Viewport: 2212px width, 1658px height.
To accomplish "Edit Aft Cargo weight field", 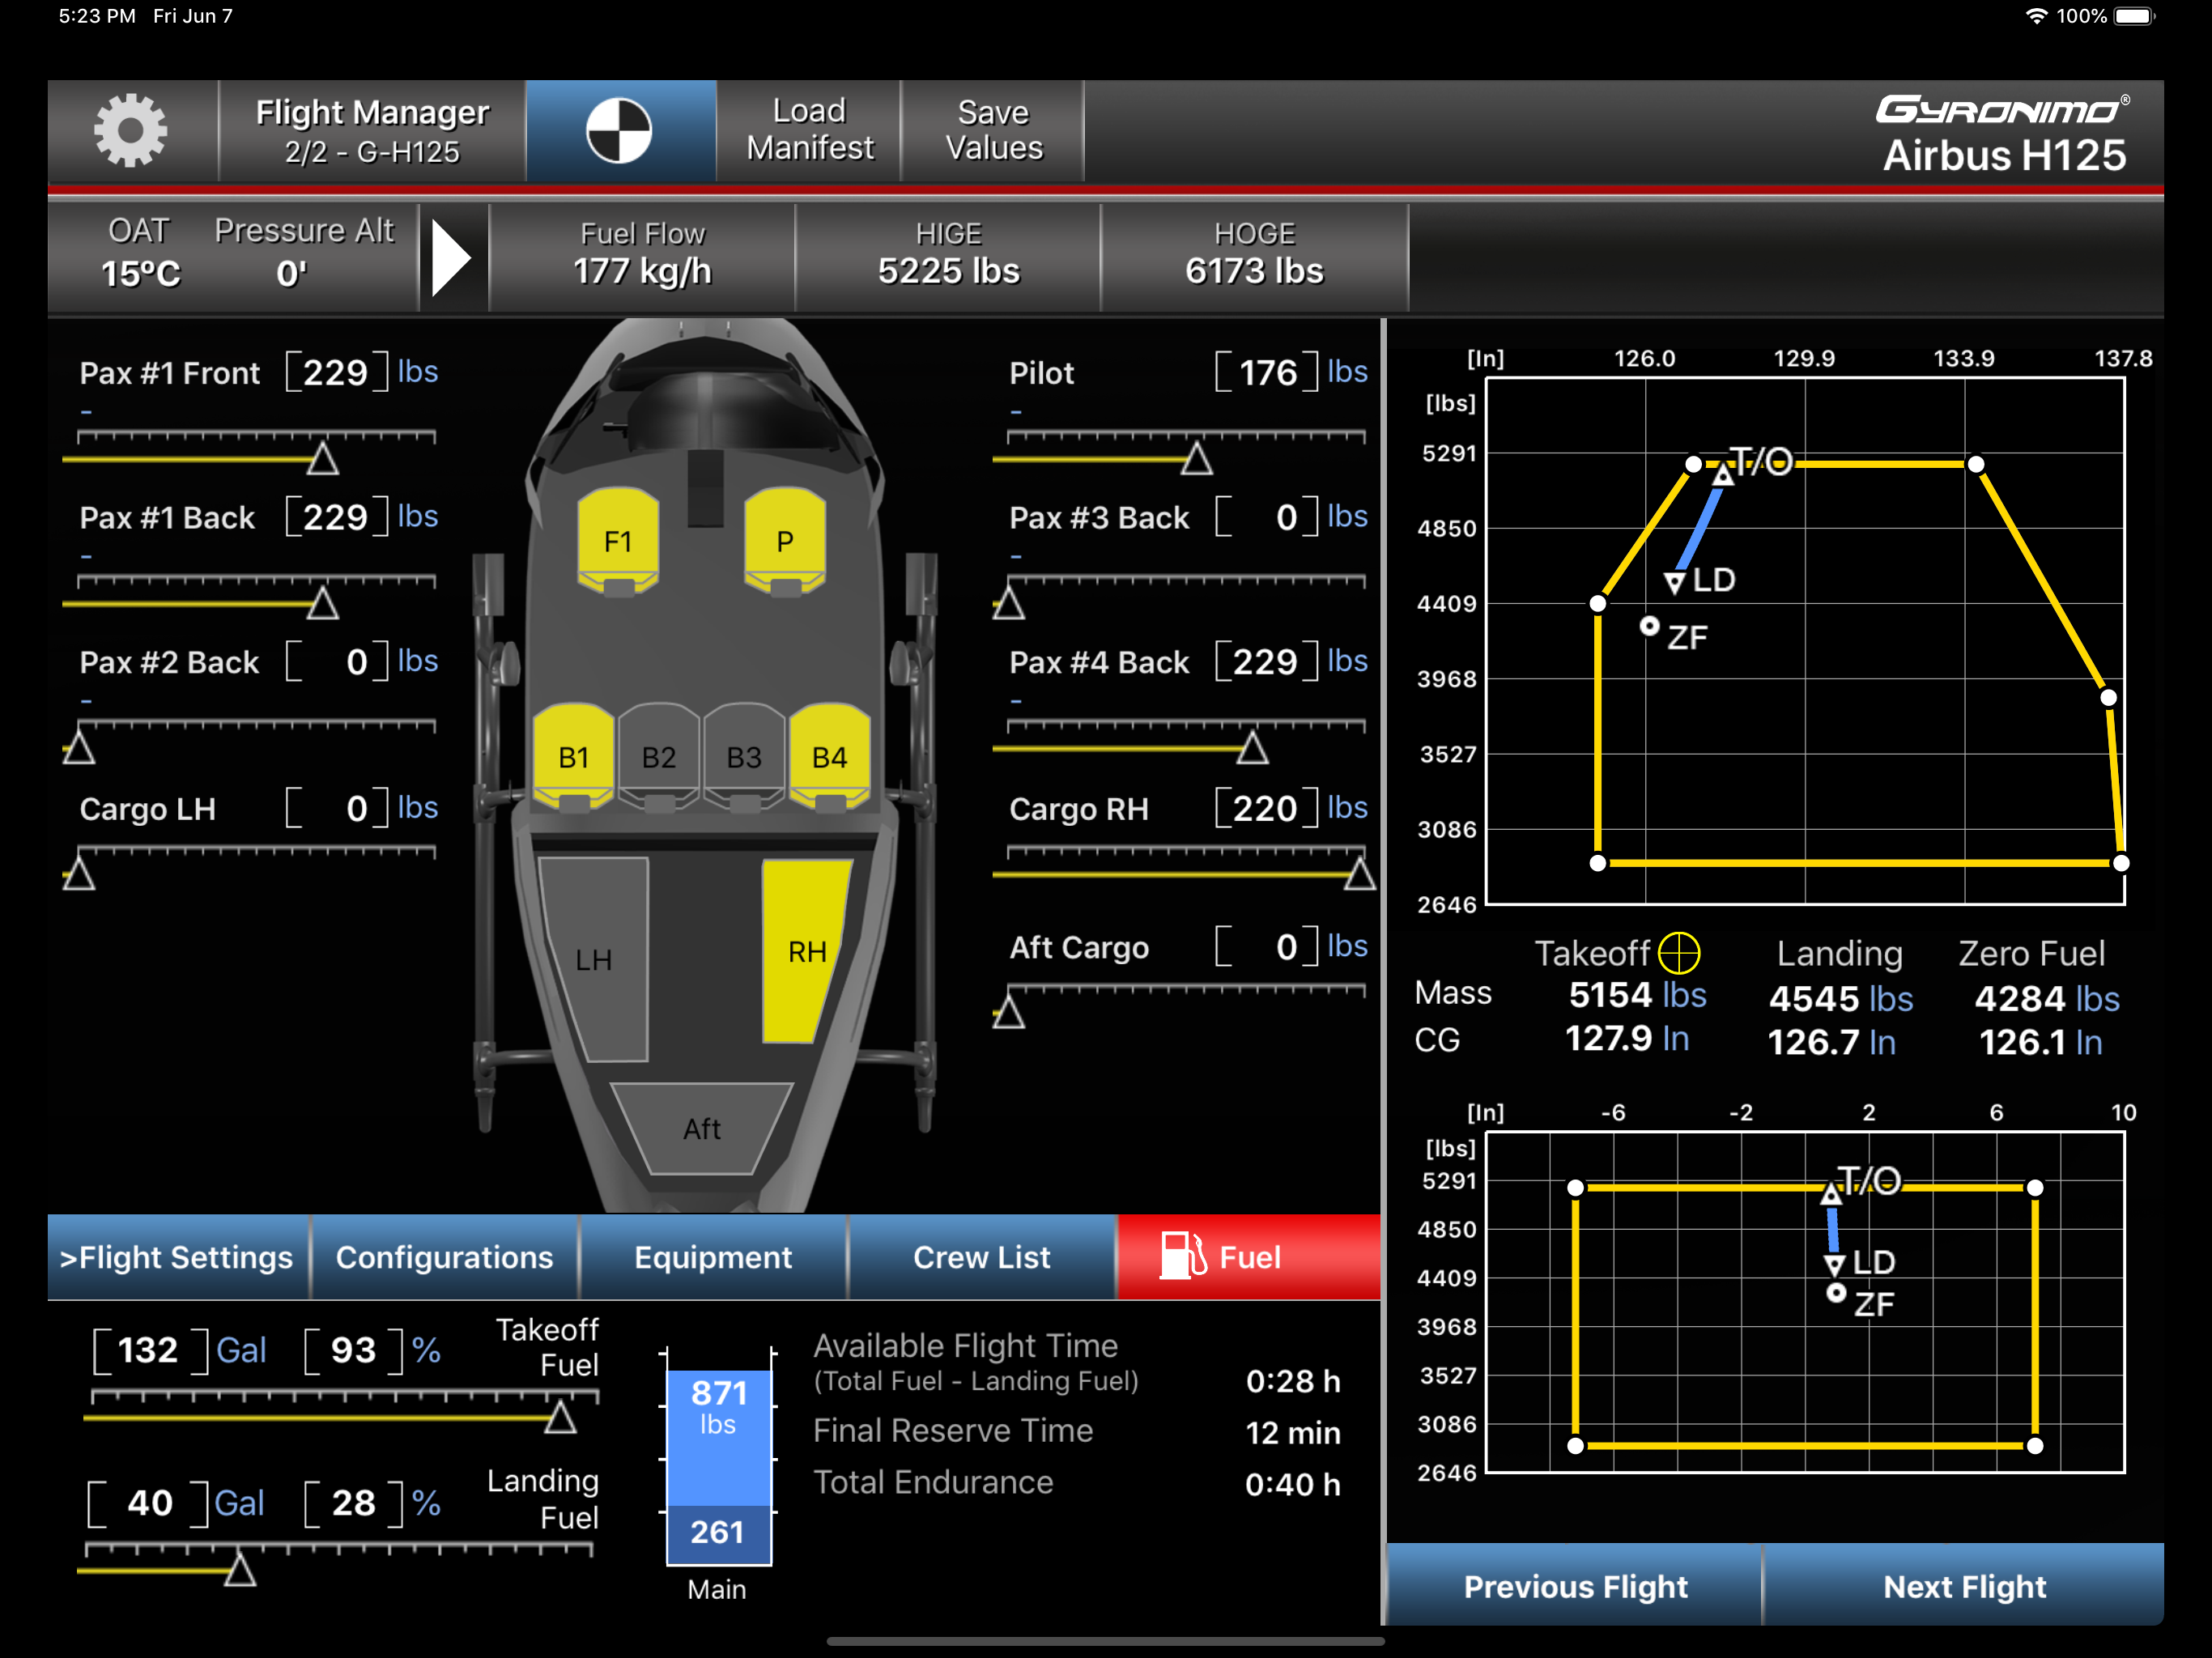I will [1267, 947].
